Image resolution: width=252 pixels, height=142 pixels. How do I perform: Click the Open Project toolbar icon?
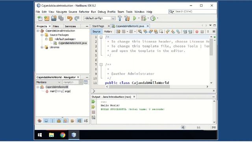tap(54, 19)
